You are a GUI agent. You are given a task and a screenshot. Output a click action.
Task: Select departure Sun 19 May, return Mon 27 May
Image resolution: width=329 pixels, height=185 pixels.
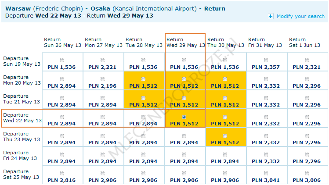[102, 60]
